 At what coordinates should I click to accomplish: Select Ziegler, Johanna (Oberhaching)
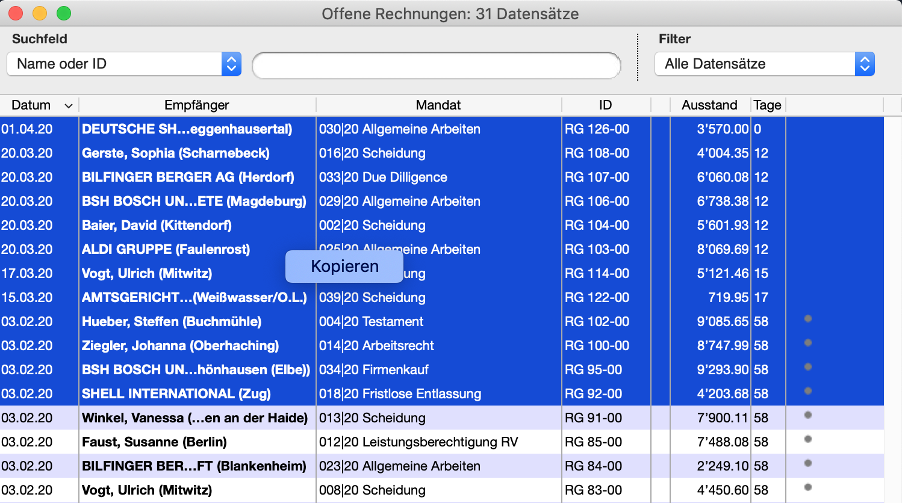click(x=181, y=346)
